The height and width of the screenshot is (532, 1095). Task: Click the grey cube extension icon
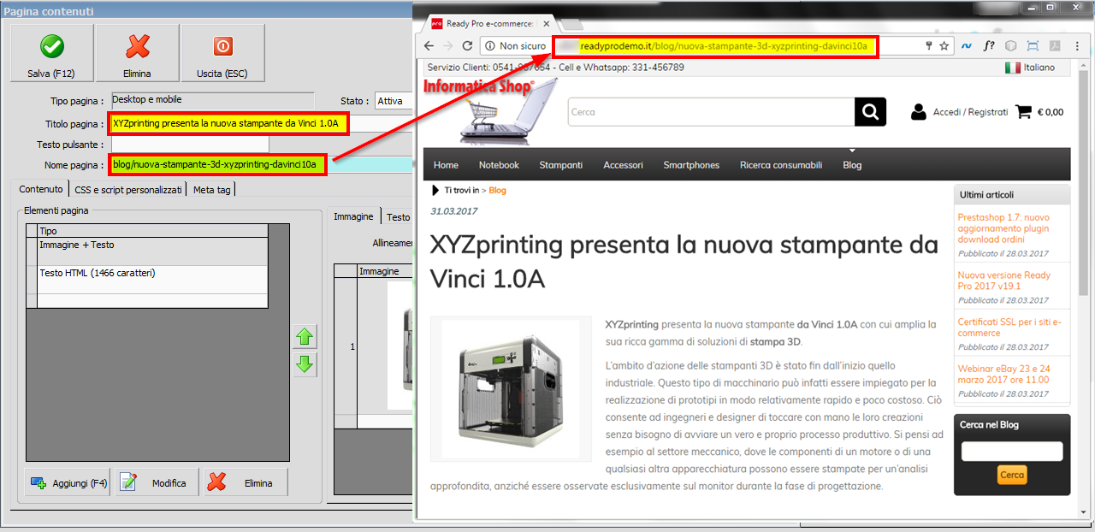pyautogui.click(x=1010, y=45)
